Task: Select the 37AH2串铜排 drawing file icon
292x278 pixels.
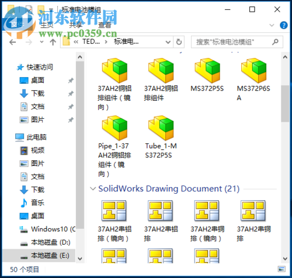Action: coord(253,211)
